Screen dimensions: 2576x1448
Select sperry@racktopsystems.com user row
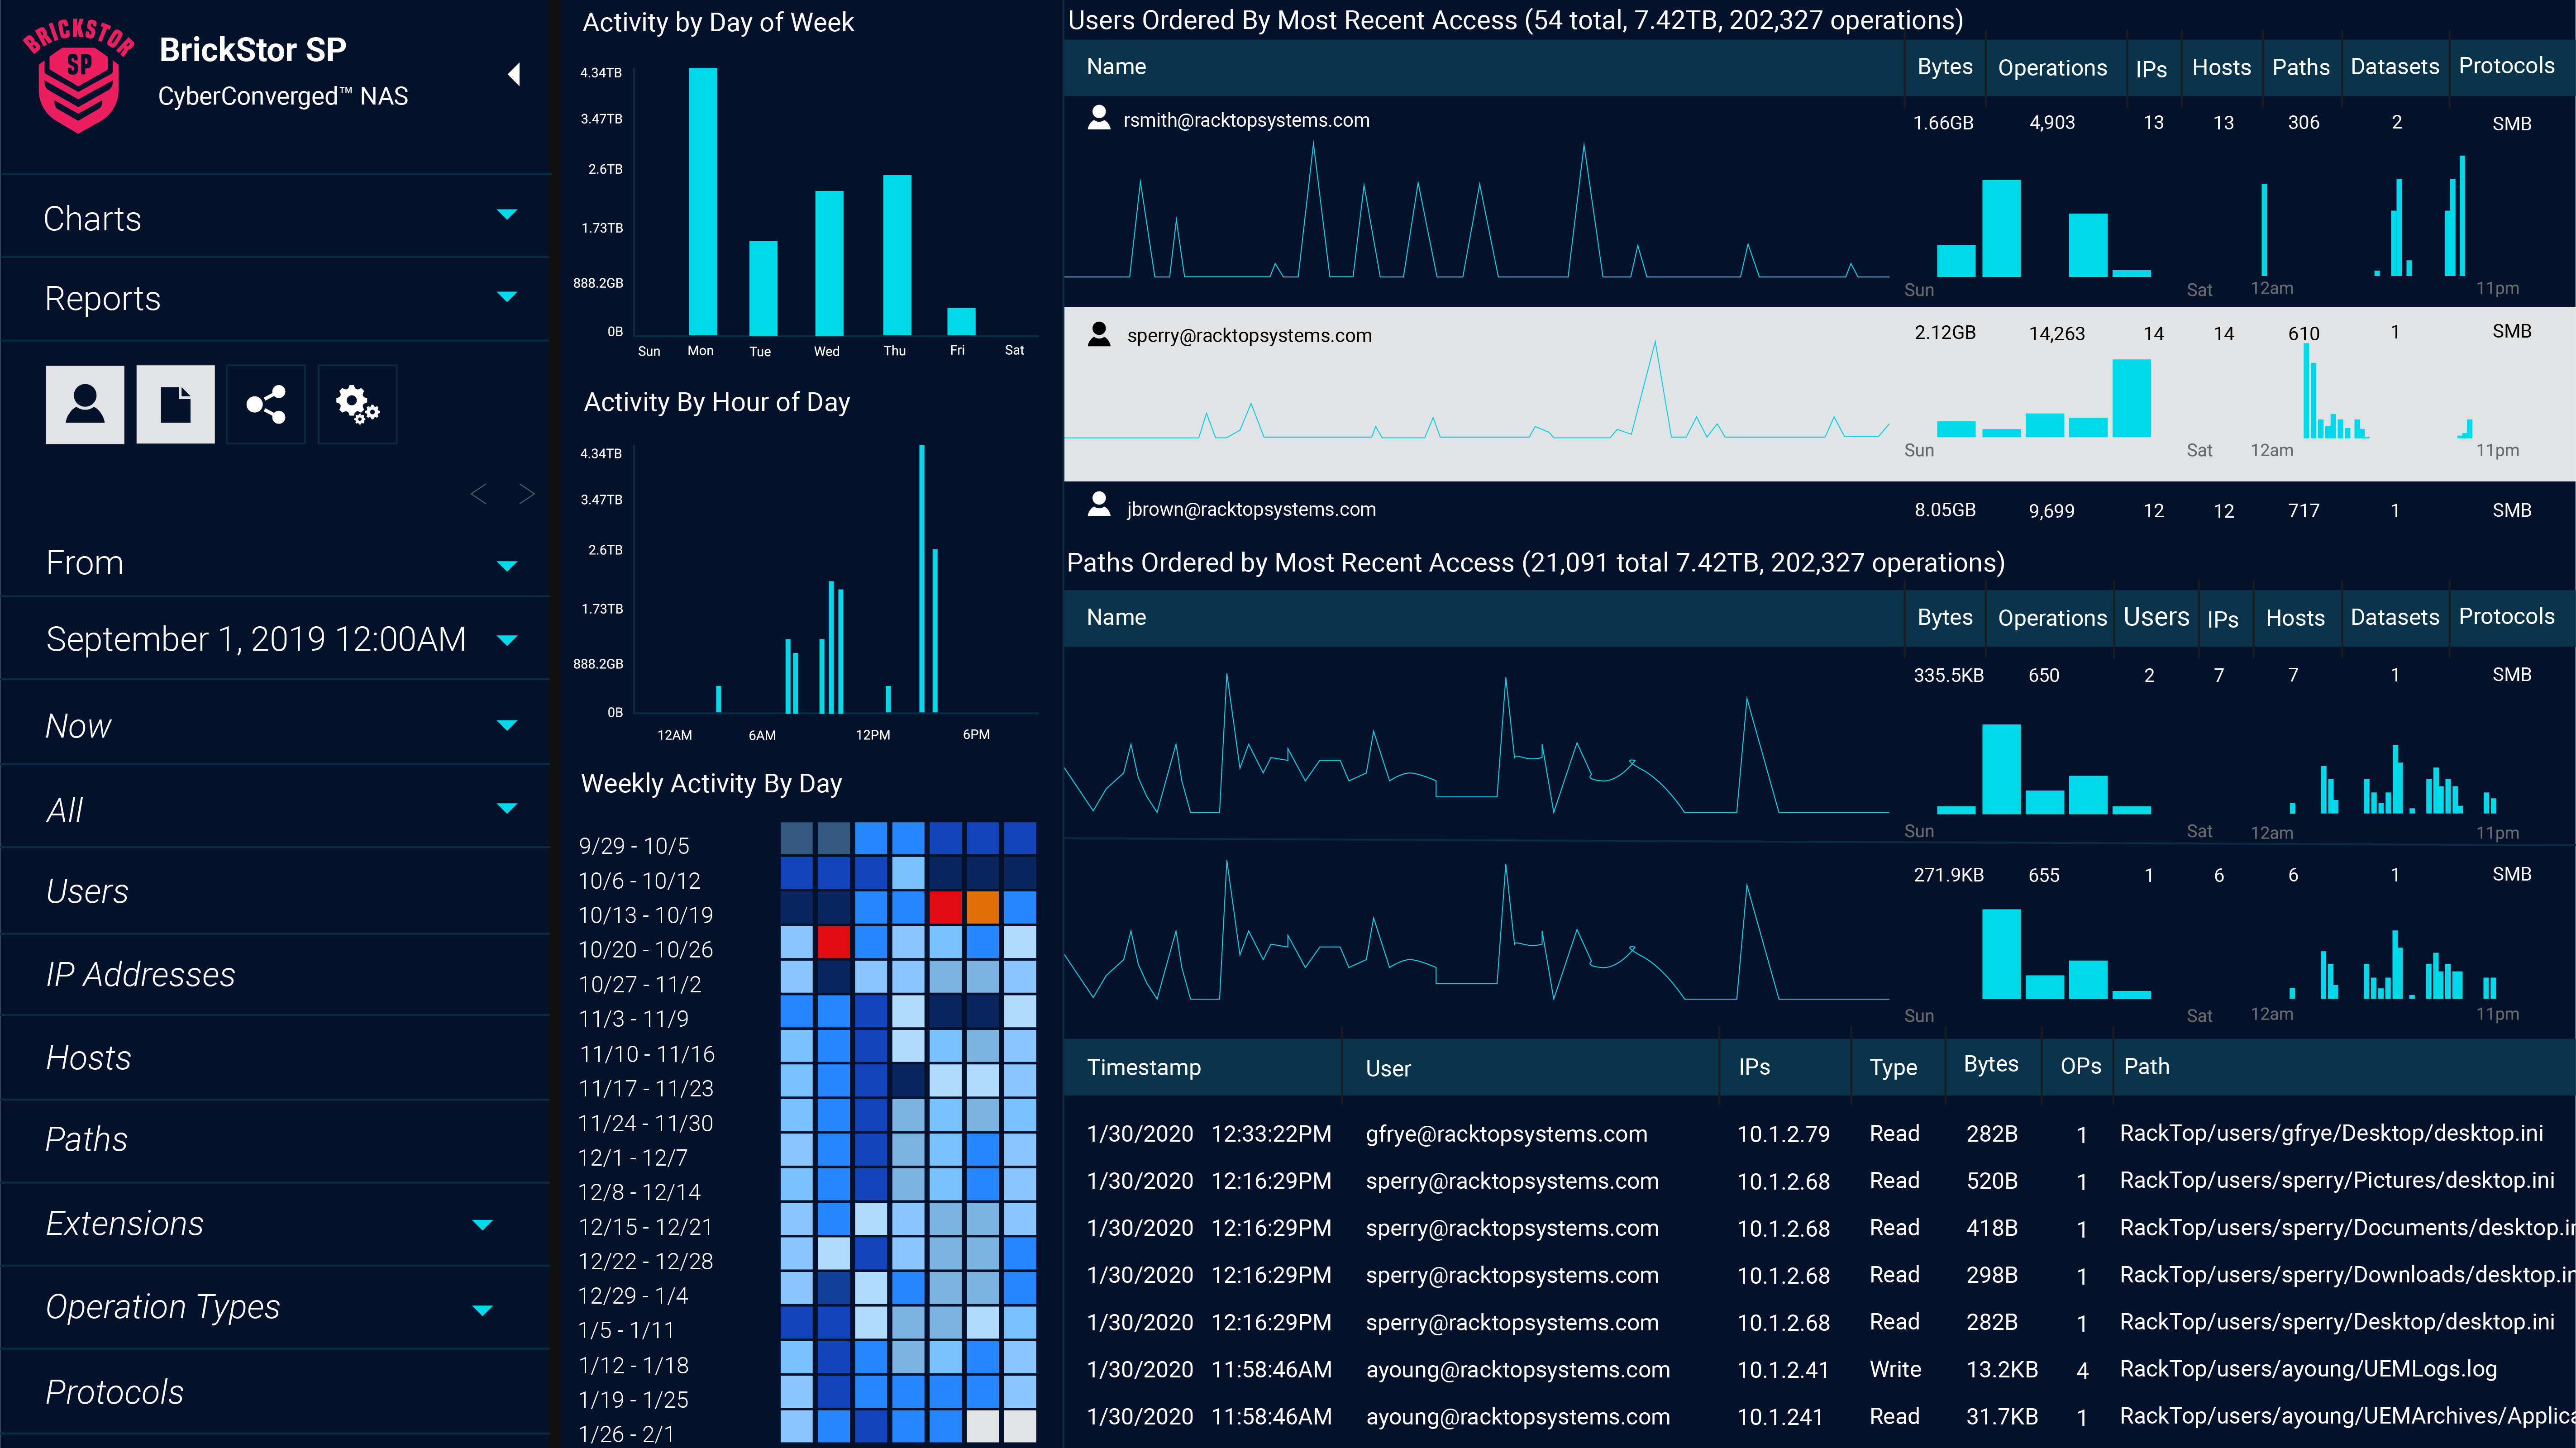[x=1819, y=394]
